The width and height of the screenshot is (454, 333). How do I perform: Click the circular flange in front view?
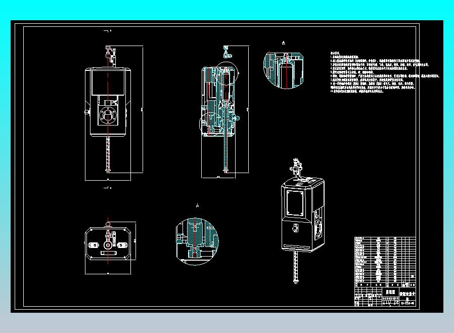[108, 115]
